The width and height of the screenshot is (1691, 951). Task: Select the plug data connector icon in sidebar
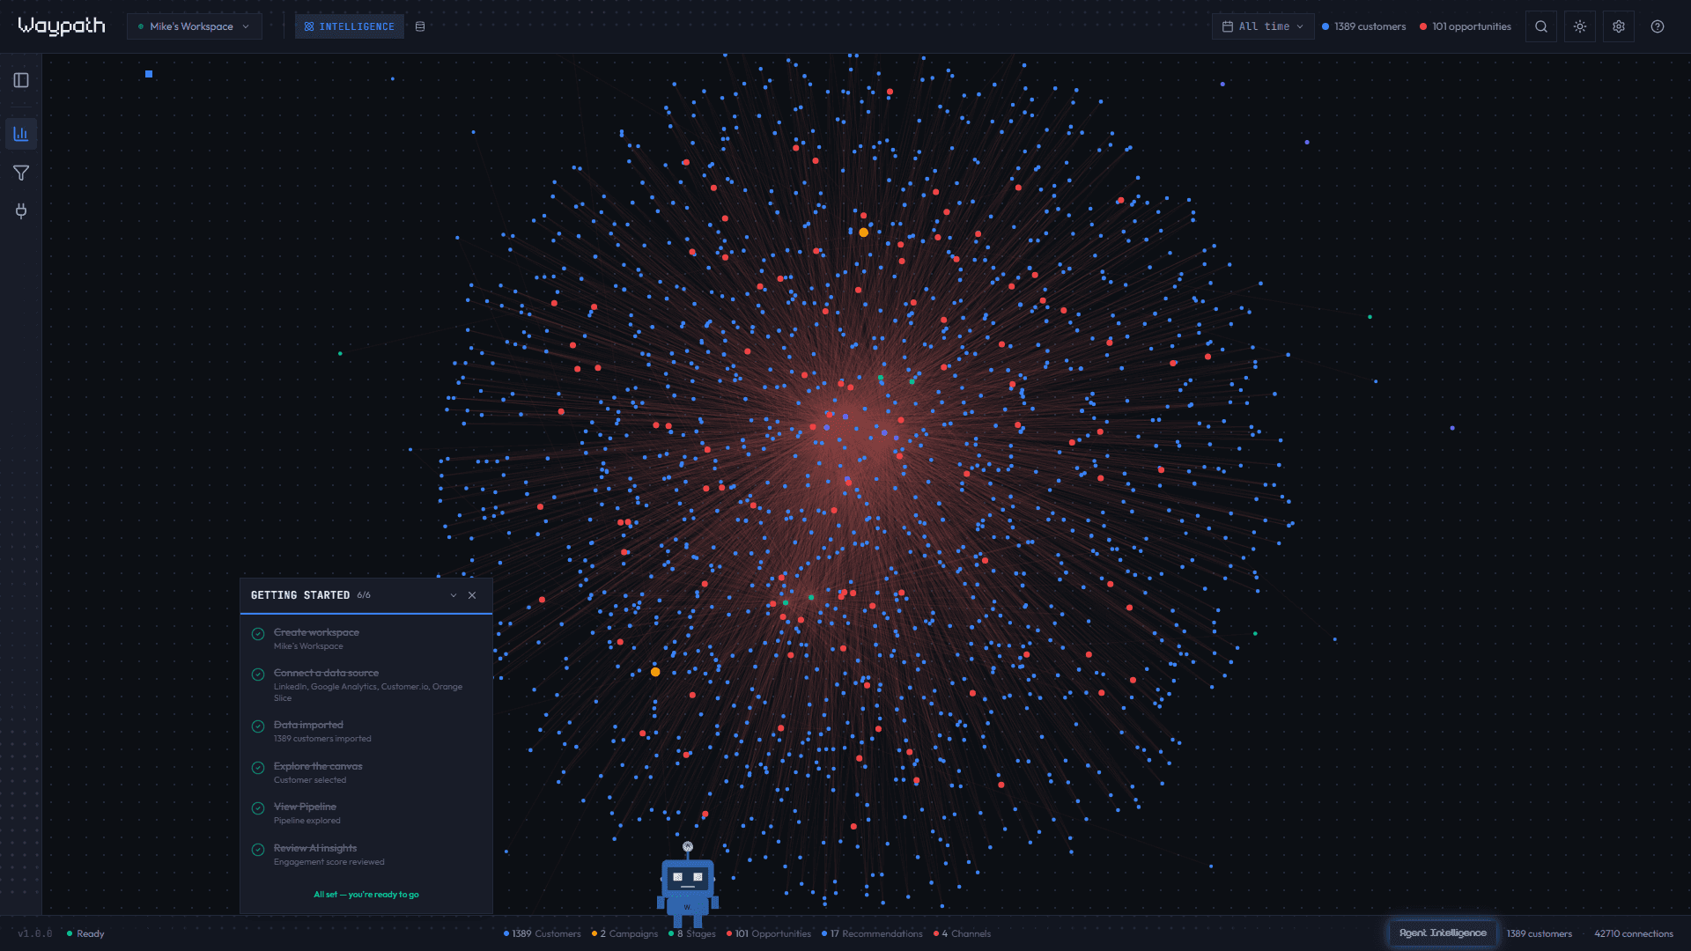[x=21, y=211]
